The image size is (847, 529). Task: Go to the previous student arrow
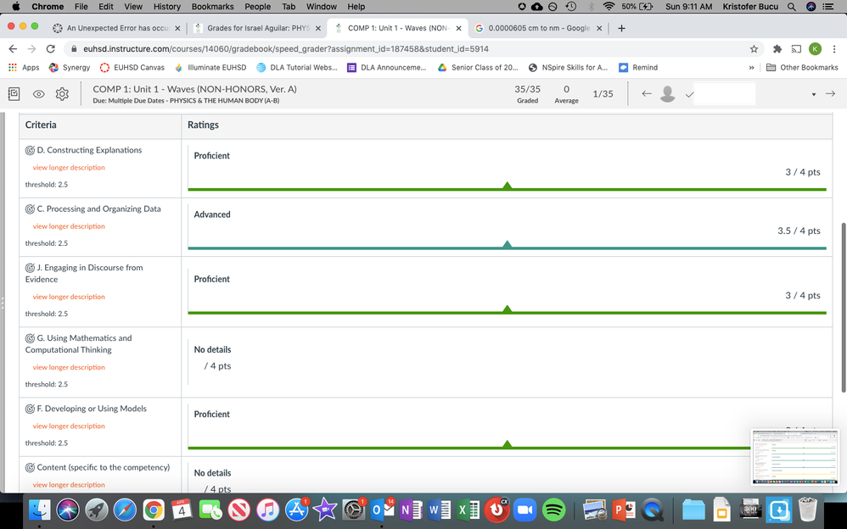(x=647, y=93)
